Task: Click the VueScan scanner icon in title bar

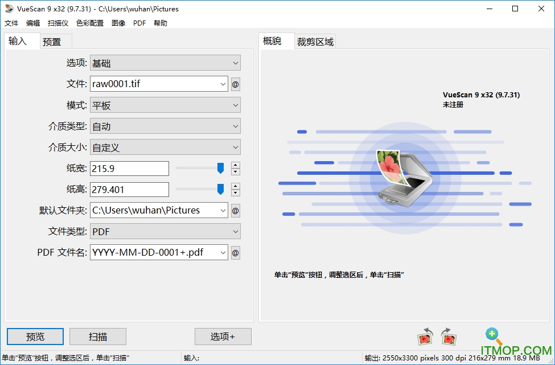Action: [x=8, y=9]
